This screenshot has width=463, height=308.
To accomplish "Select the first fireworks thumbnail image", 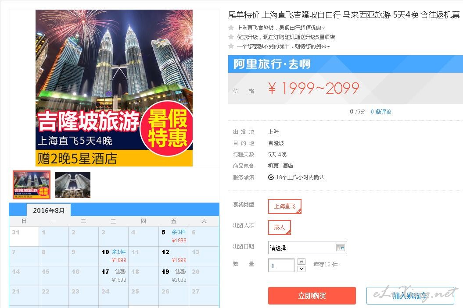I will point(32,185).
